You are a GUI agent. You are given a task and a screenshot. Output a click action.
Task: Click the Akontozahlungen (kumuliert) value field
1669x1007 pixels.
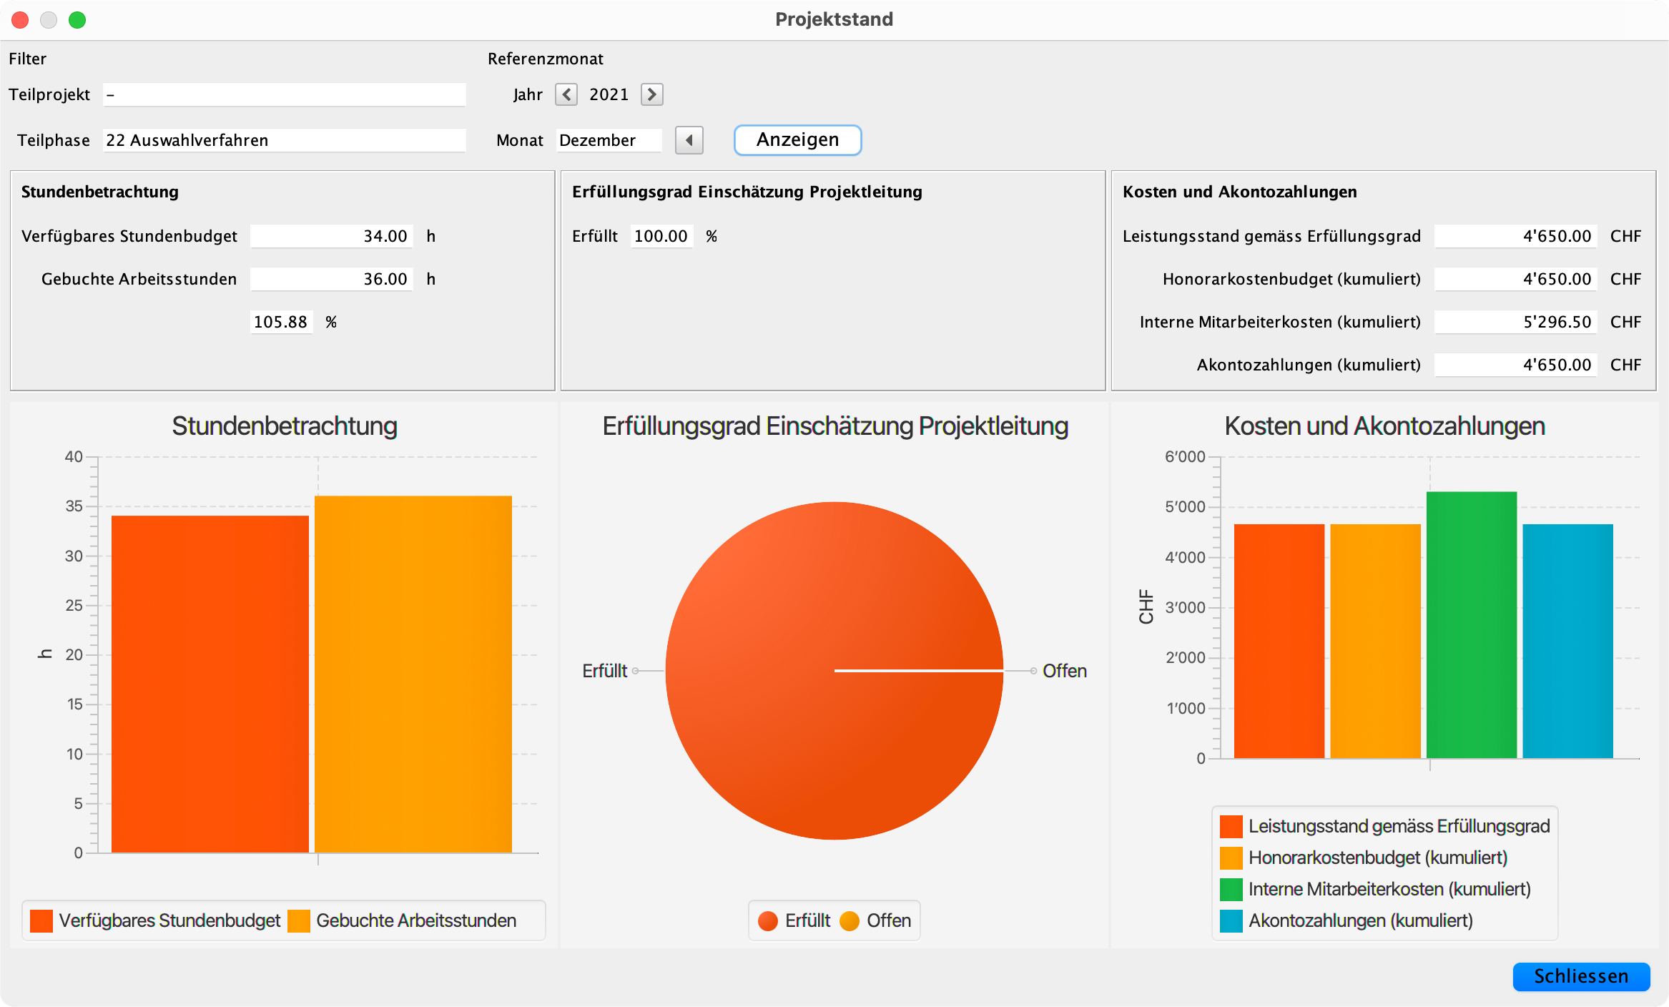pos(1515,365)
